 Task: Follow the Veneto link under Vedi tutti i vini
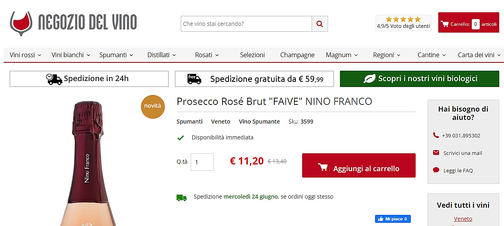463,219
